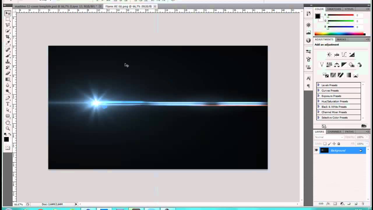The width and height of the screenshot is (373, 210).
Task: Add a Channel Mixer adjustment
Action: [359, 65]
